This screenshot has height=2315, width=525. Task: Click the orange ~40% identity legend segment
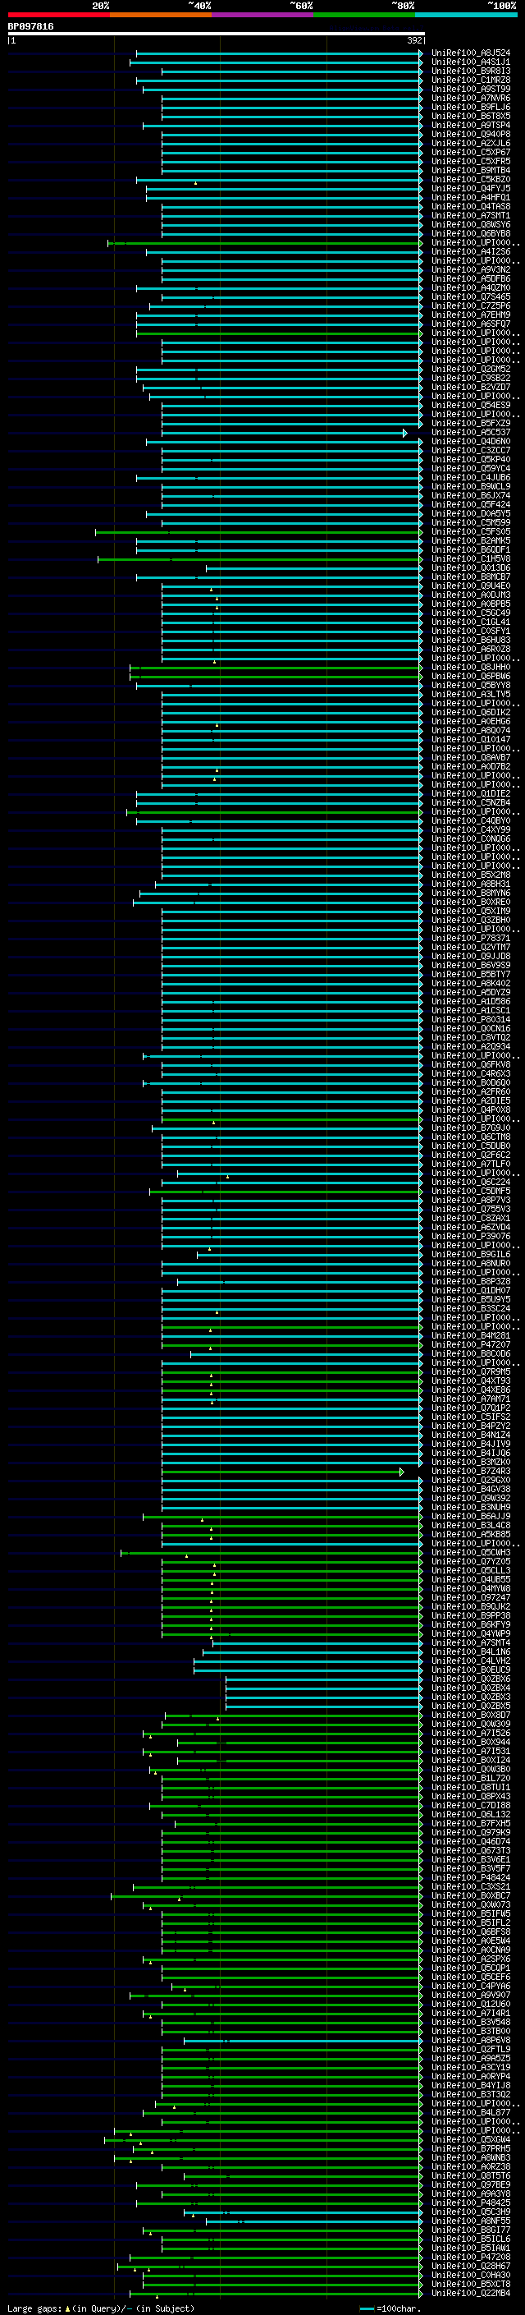[161, 15]
